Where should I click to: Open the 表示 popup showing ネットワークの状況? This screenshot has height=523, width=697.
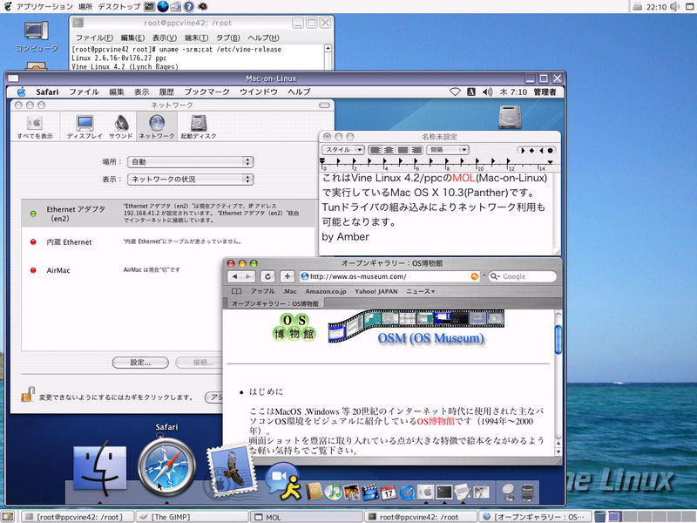click(190, 180)
